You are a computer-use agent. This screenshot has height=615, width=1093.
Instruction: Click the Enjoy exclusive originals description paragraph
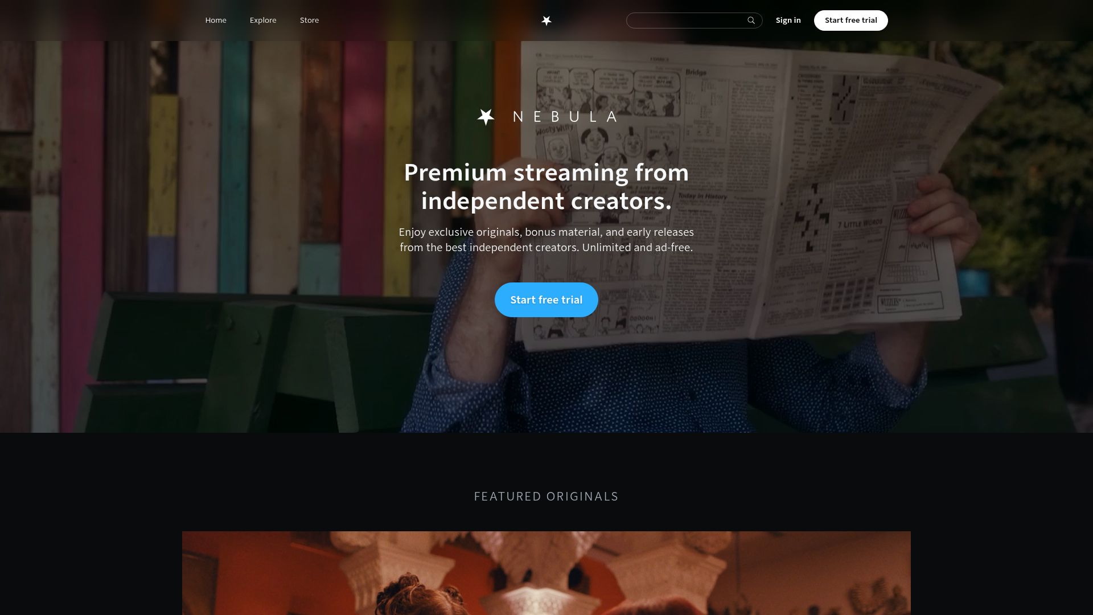tap(546, 240)
